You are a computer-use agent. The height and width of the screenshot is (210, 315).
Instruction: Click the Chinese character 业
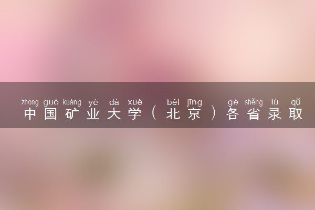pyautogui.click(x=93, y=114)
